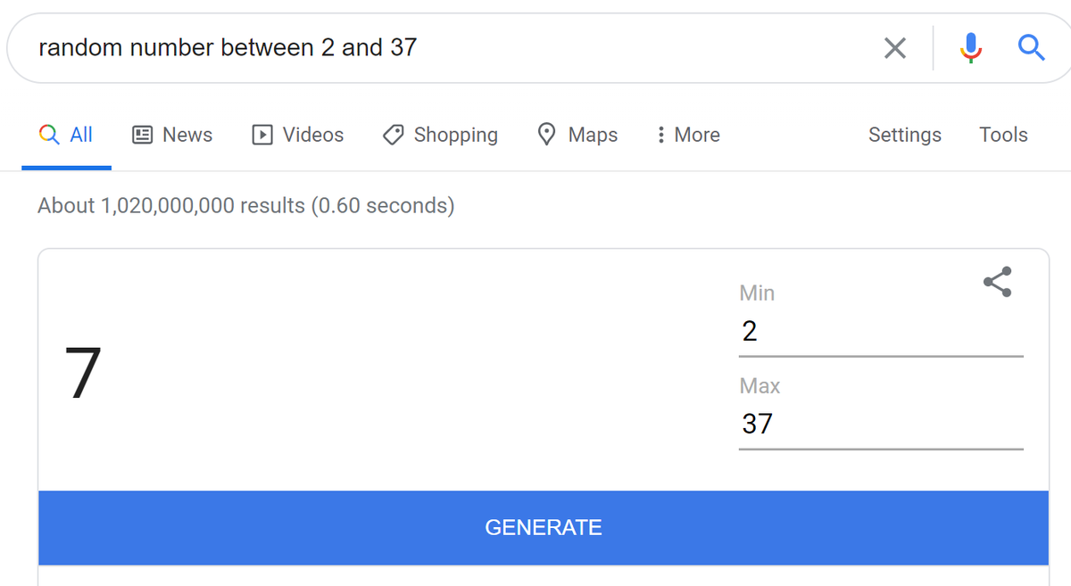Click the News tab newspaper icon
Screen dimensions: 1071x586
coord(142,135)
